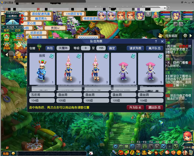
Task: Click the maximum level field showing 155
Action: (x=101, y=48)
